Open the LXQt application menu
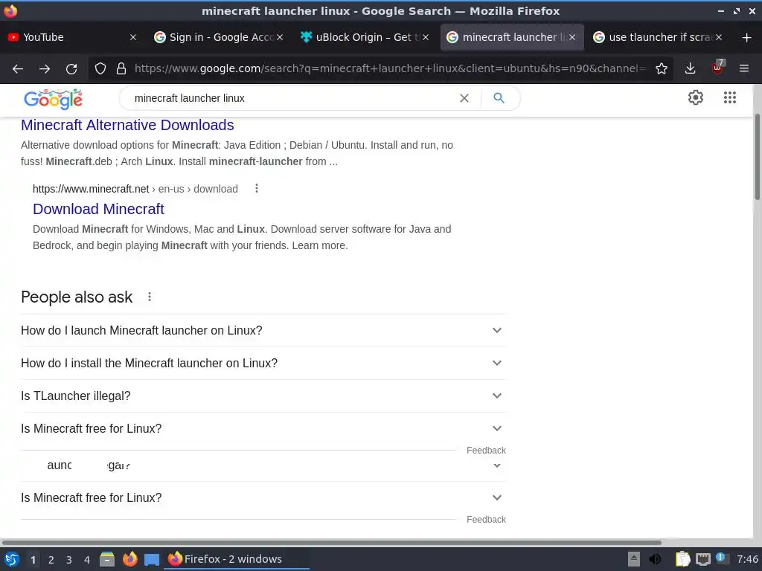Screen dimensions: 762x571 pyautogui.click(x=12, y=559)
